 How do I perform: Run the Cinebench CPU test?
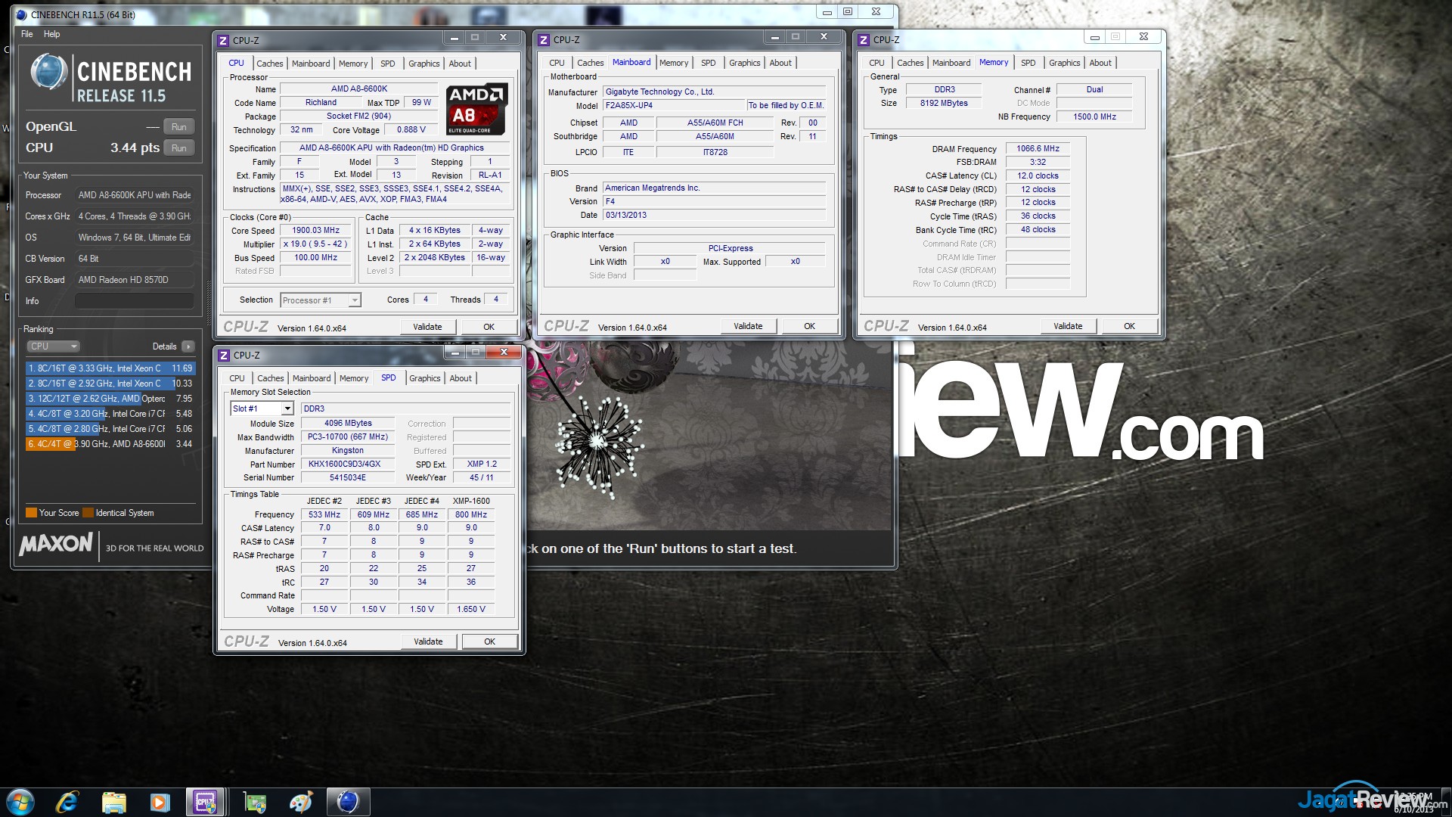[178, 148]
